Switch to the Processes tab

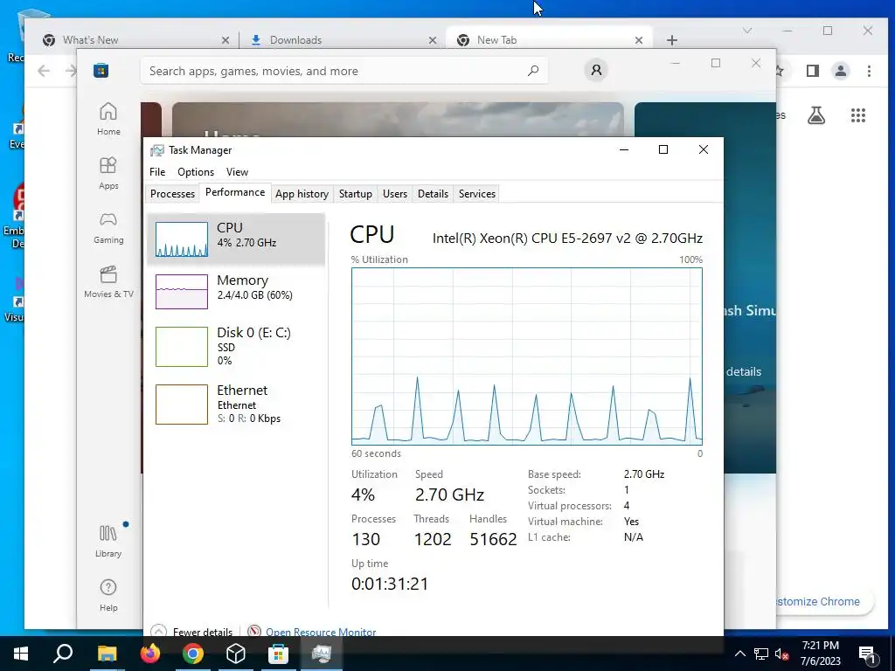click(x=172, y=193)
